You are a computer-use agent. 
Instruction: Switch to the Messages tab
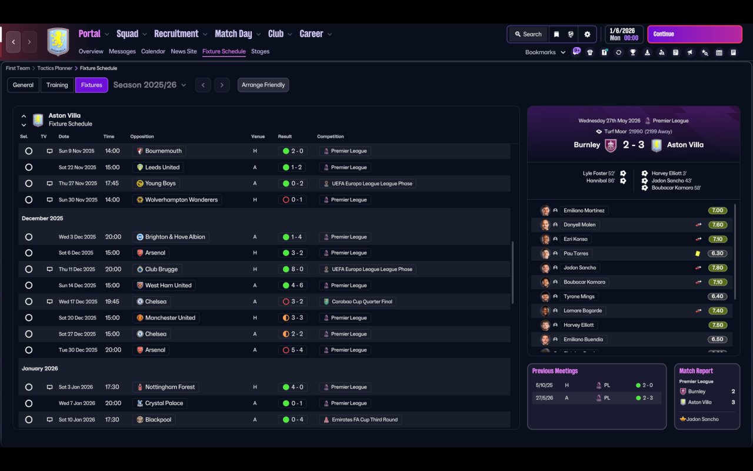[x=122, y=51]
